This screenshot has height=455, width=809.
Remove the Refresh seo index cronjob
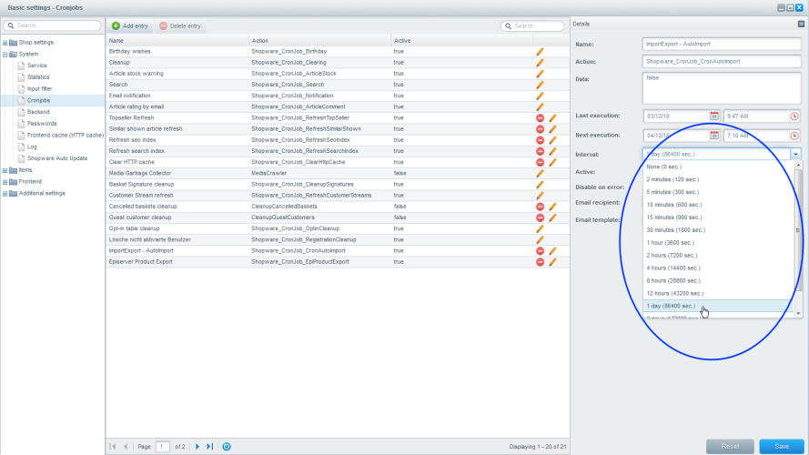(x=540, y=140)
